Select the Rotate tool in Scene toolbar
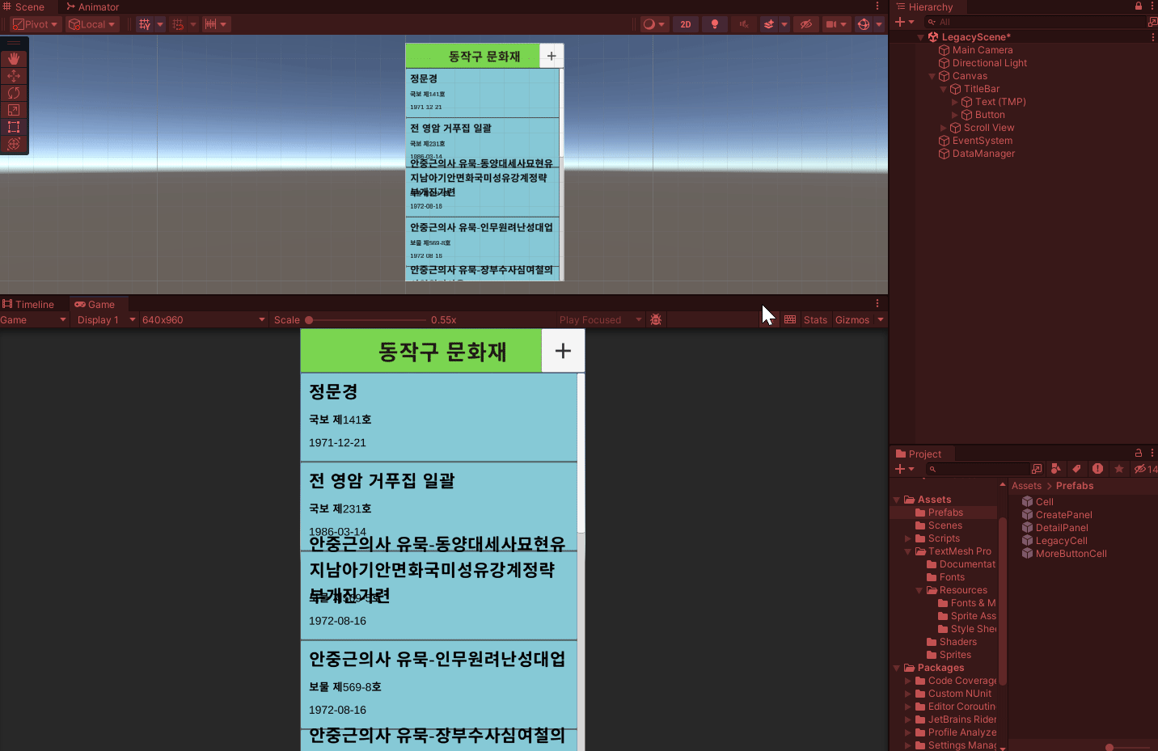The width and height of the screenshot is (1158, 751). coord(14,93)
